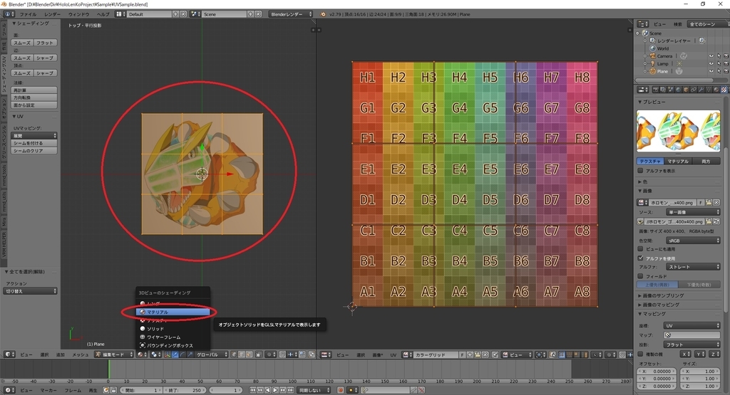The height and width of the screenshot is (395, 730).
Task: Open the ヘルプ menu
Action: [103, 14]
